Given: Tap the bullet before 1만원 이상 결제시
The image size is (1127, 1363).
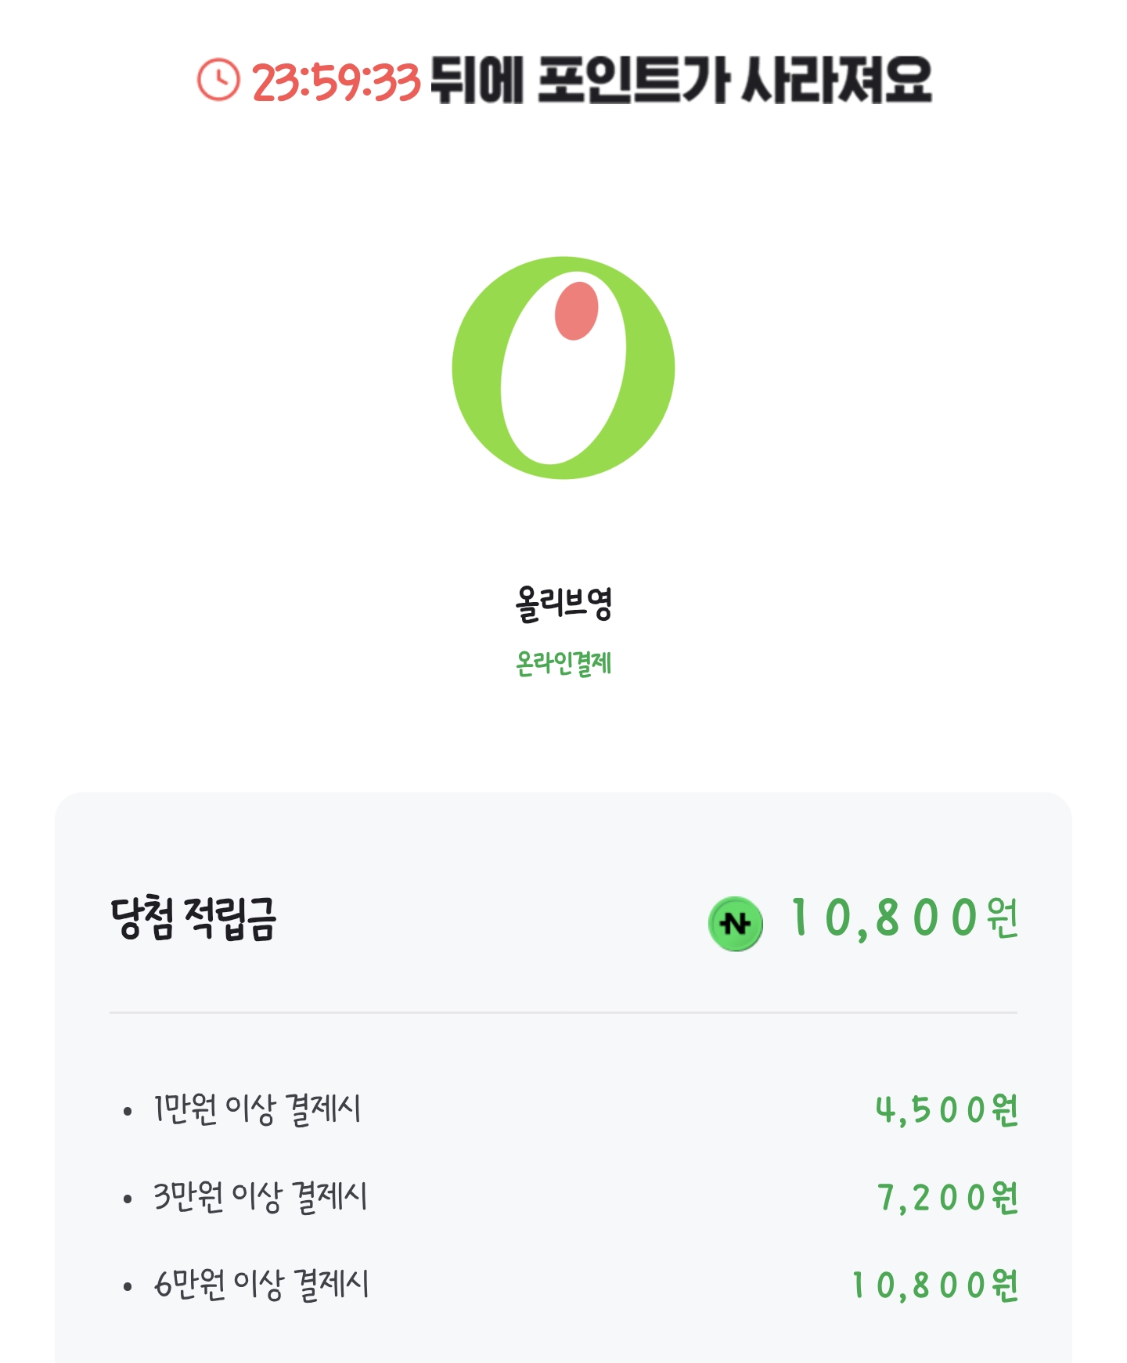Looking at the screenshot, I should pyautogui.click(x=128, y=1111).
